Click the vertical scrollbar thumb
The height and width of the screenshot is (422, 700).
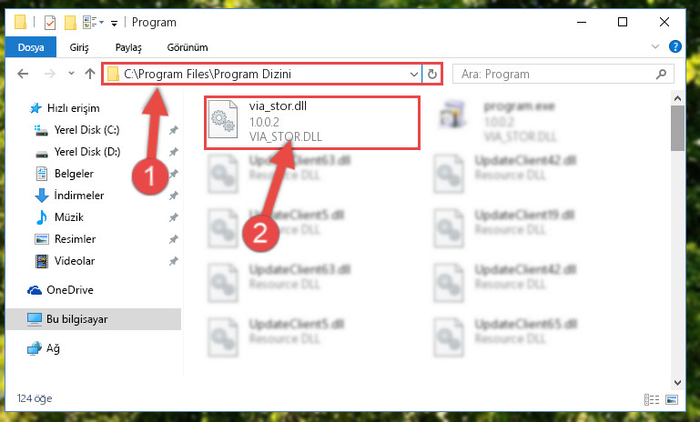(x=677, y=128)
